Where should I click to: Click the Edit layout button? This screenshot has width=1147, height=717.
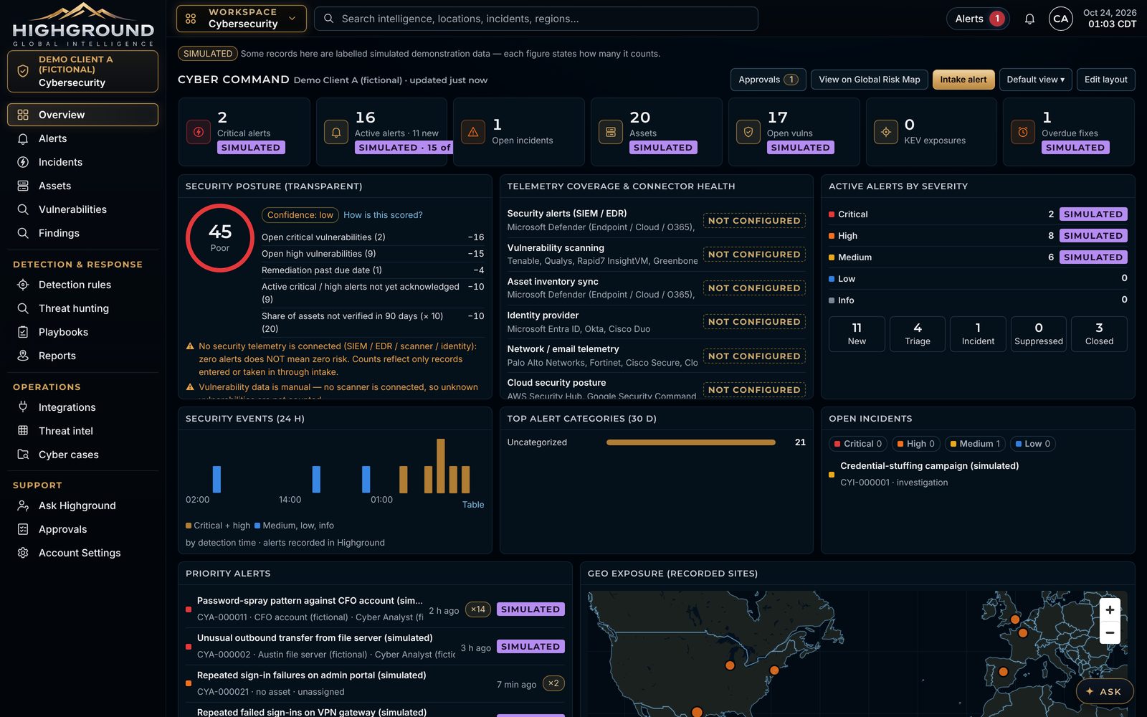click(1105, 80)
